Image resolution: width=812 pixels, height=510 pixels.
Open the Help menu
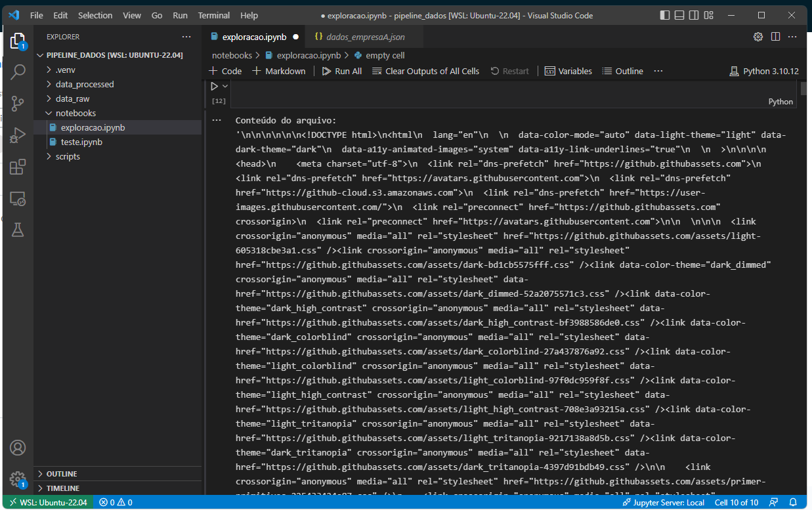[x=249, y=15]
